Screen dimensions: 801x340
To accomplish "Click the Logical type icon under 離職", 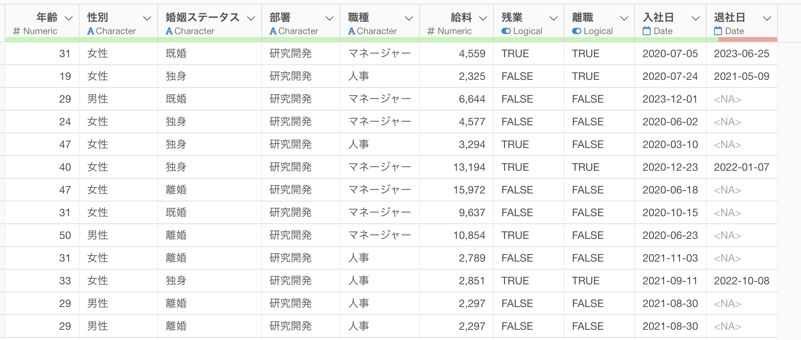I will point(576,31).
